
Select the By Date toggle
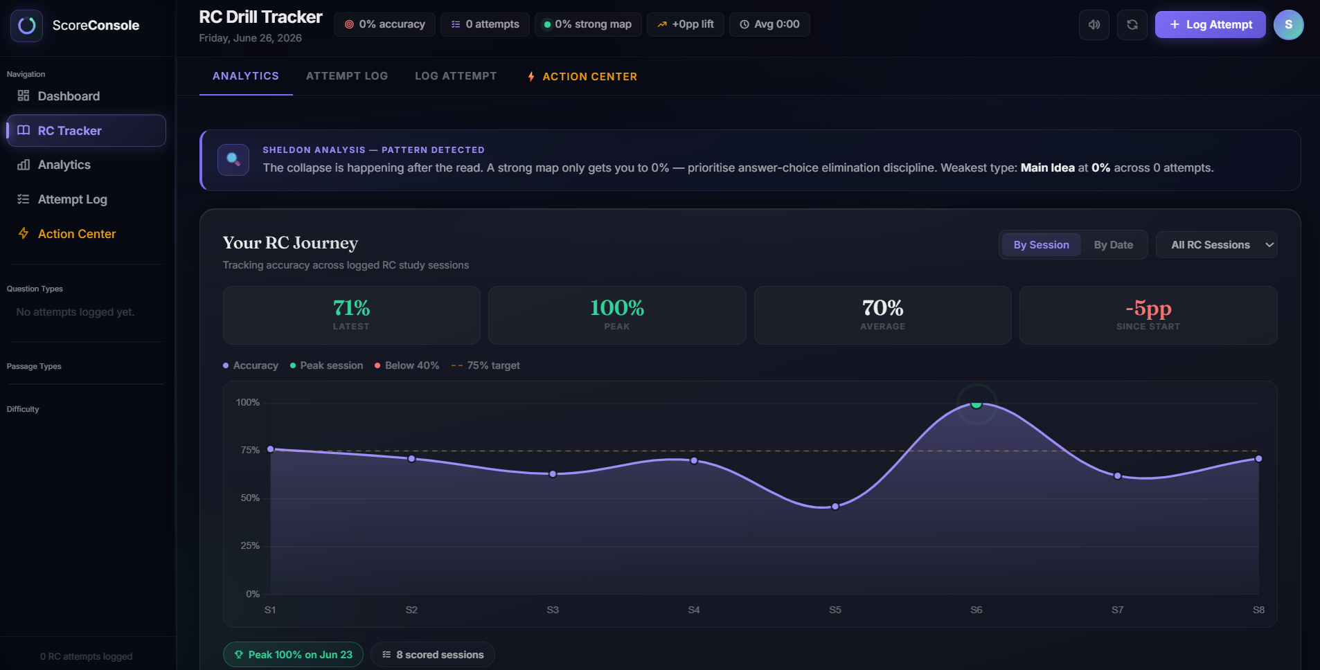(1114, 245)
